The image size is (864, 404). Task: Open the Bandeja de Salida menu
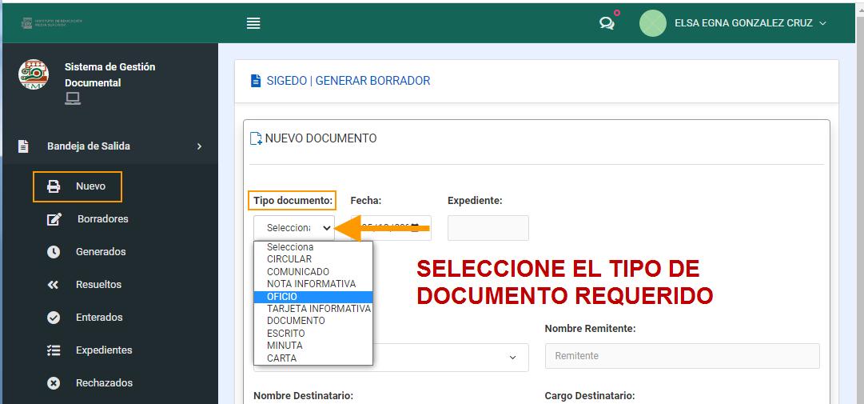point(110,146)
